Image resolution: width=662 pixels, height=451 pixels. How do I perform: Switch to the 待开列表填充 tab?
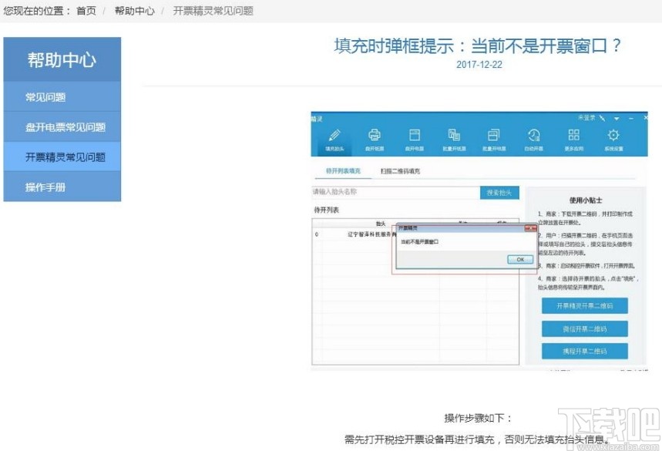click(343, 171)
